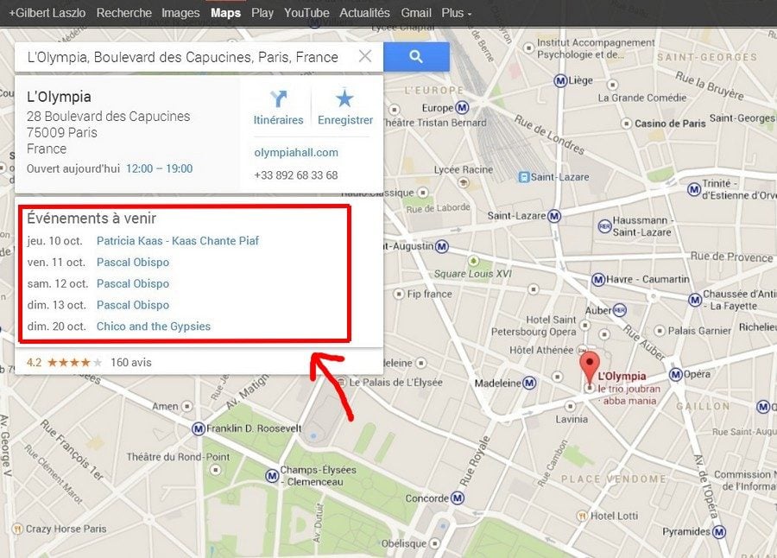Click the Pyramides metro M icon
The image size is (777, 558).
click(x=718, y=532)
